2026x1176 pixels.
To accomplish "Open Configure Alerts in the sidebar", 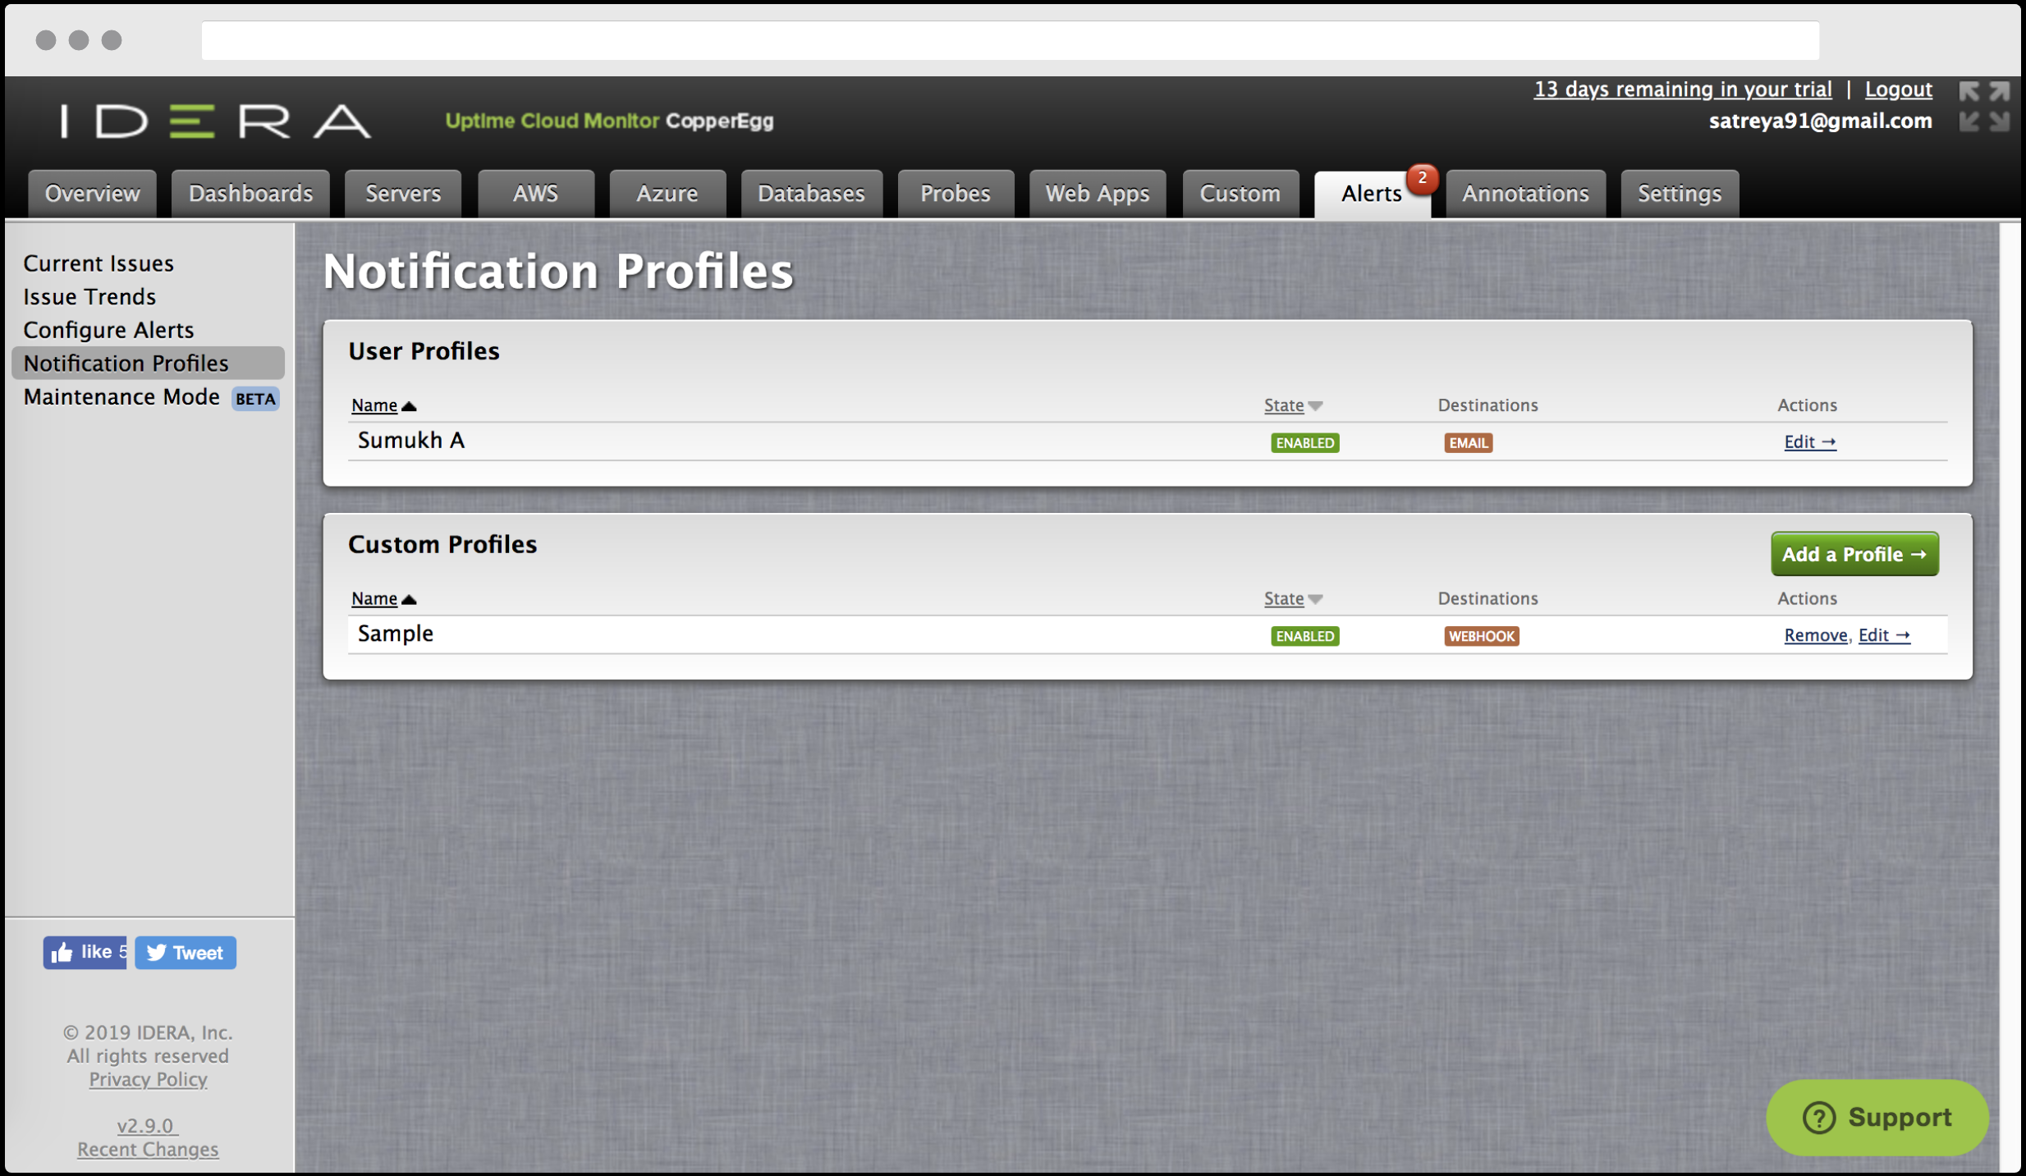I will [108, 330].
